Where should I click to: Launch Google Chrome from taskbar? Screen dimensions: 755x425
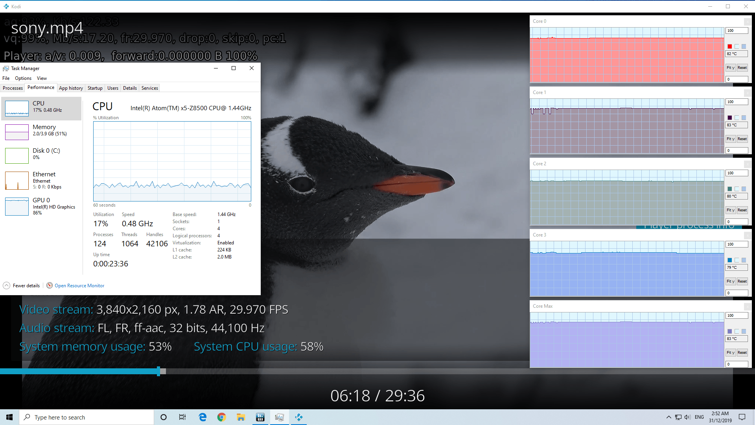point(222,417)
